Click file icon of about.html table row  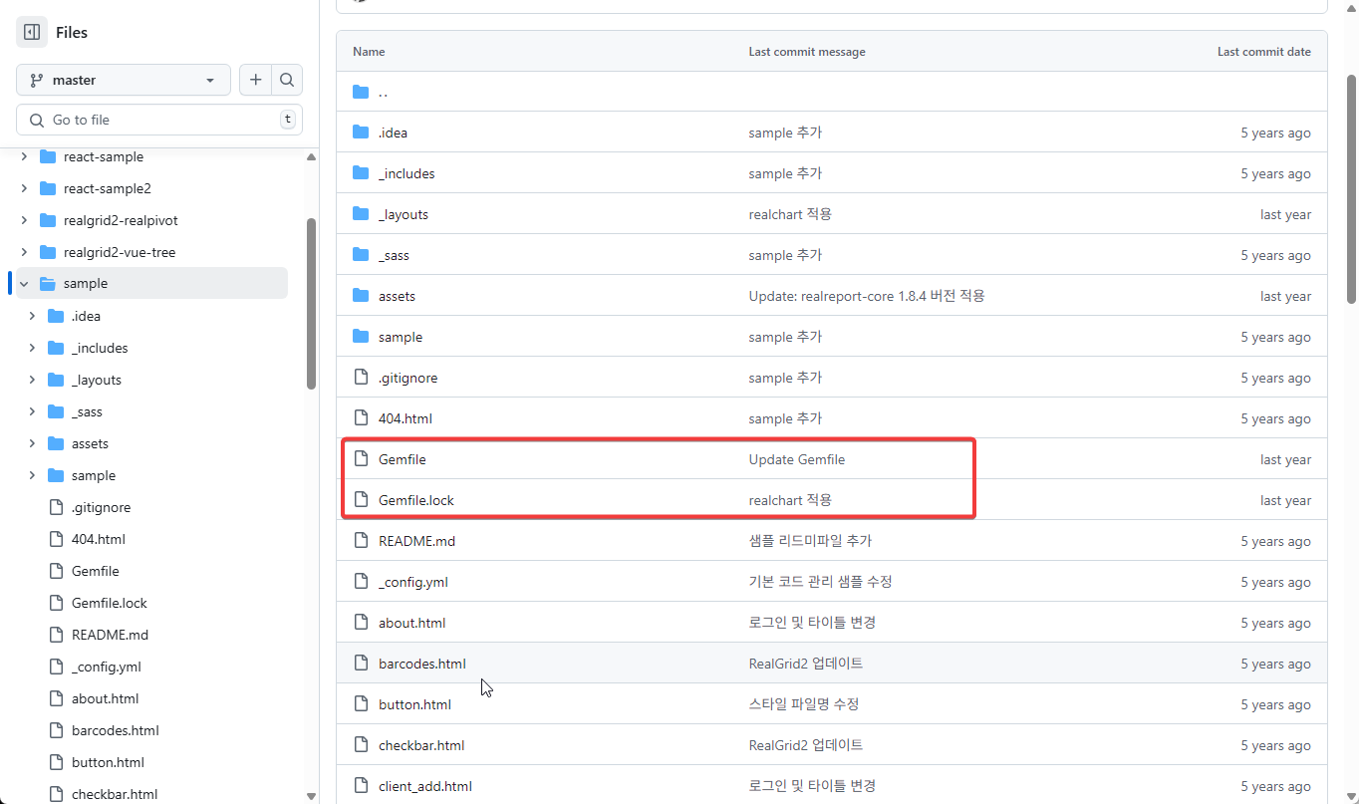[361, 623]
